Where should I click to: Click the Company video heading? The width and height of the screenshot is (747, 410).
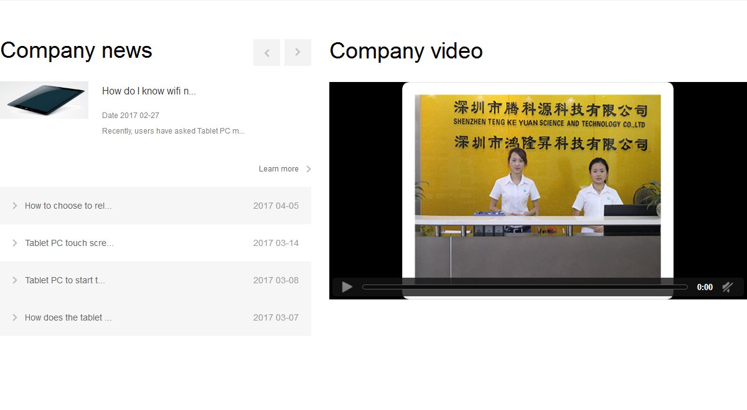click(x=406, y=51)
